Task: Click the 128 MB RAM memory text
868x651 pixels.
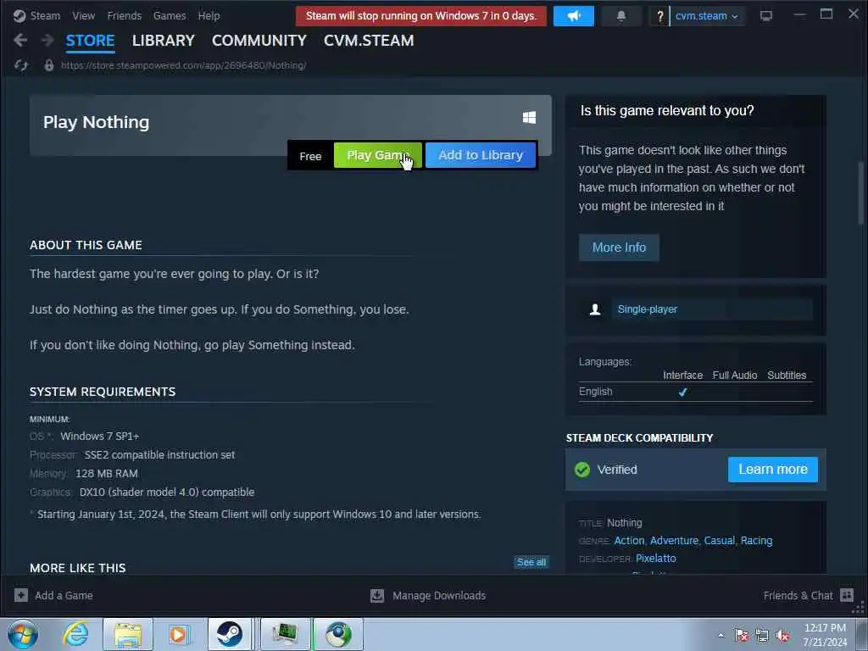Action: (x=106, y=473)
